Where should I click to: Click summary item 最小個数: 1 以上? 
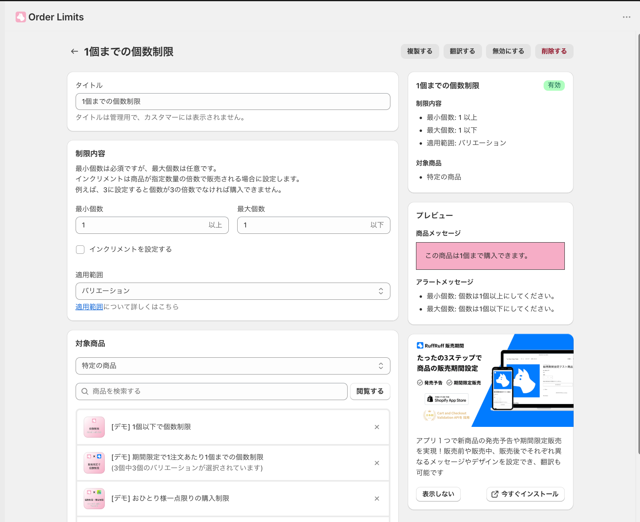pos(452,118)
